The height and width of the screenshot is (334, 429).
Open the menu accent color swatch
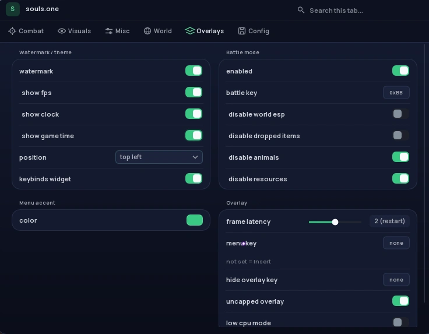click(x=195, y=220)
